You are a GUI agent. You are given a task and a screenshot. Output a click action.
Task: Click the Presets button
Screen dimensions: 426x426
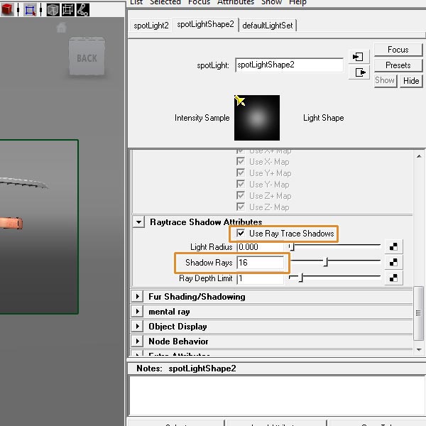tap(398, 65)
